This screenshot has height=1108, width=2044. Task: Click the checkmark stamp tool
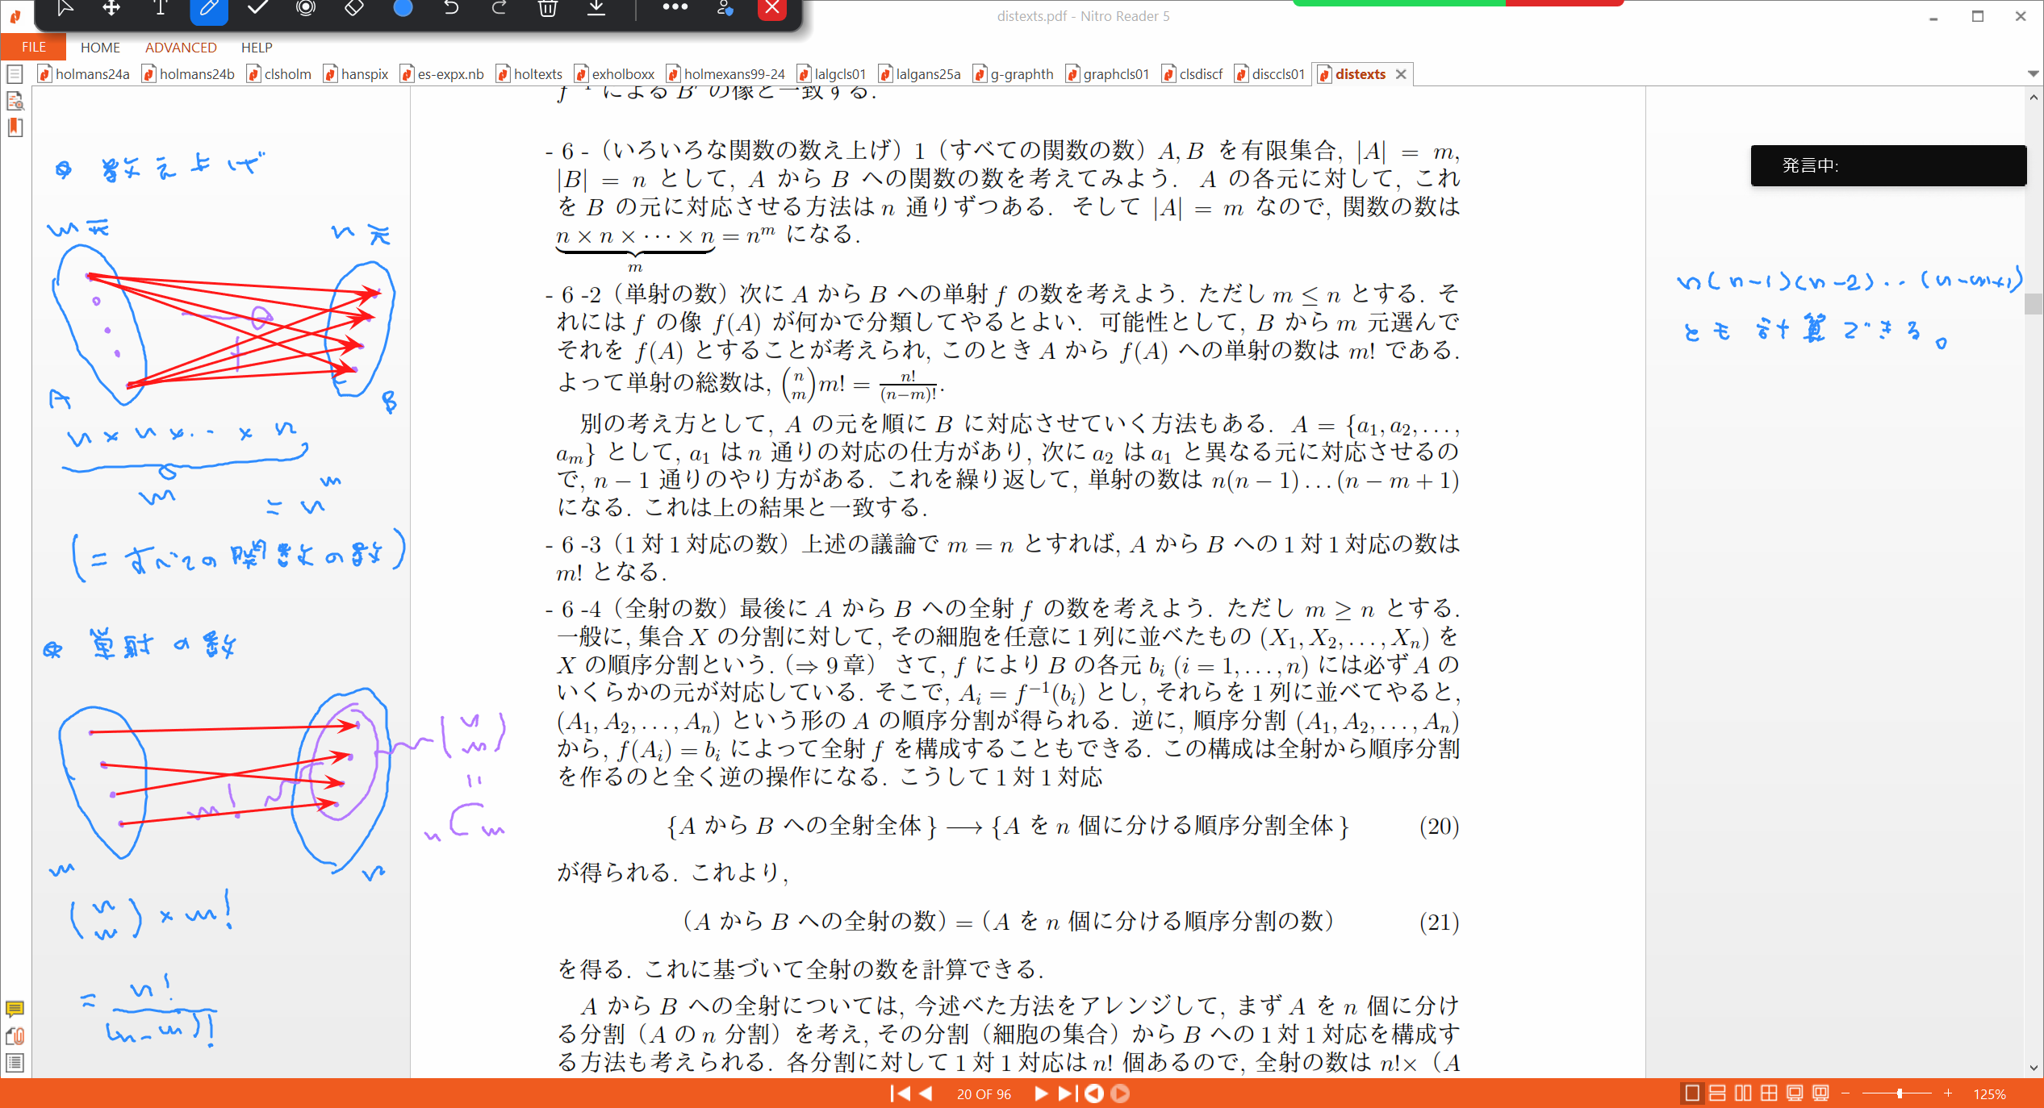click(x=257, y=8)
